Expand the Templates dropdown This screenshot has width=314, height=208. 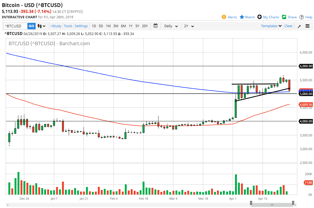click(271, 26)
